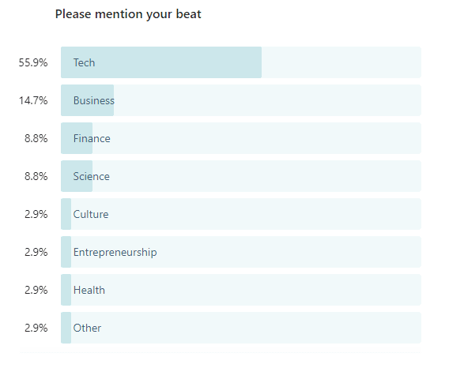Click the 8.8% label beside Finance
This screenshot has height=368, width=449.
click(36, 138)
